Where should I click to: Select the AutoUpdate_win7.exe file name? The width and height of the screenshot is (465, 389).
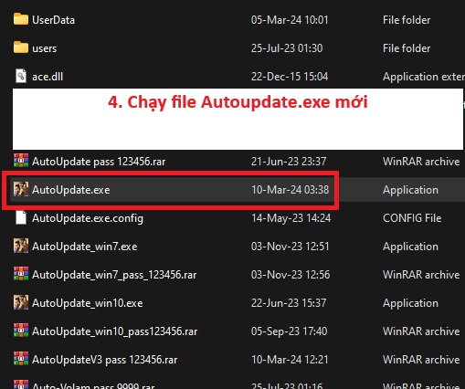(x=85, y=247)
